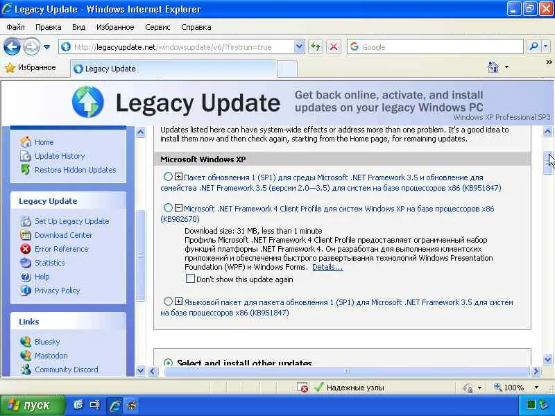
Task: Expand details of Пакет обновления 1 (SP1) update
Action: point(179,176)
